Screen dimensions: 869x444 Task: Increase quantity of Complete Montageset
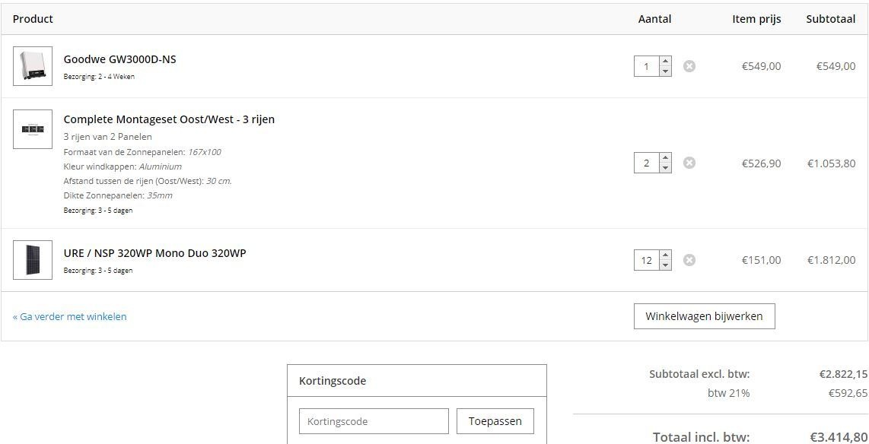(x=666, y=158)
